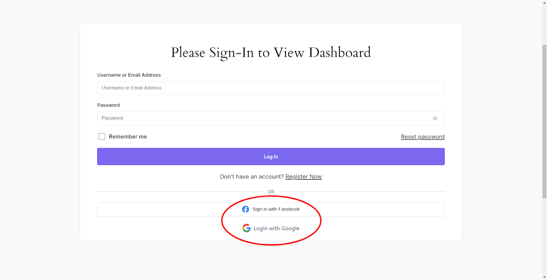This screenshot has width=547, height=280.
Task: Reveal the password with the visibility toggle
Action: coord(435,118)
